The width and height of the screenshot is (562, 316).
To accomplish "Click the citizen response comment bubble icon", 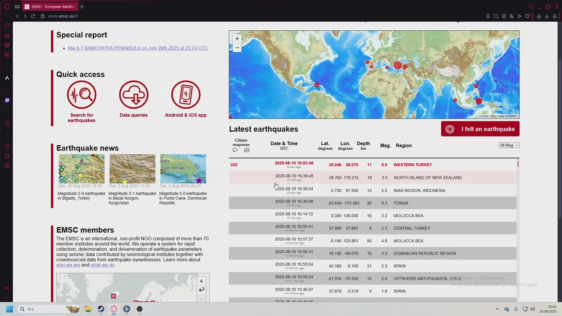I will coord(235,150).
